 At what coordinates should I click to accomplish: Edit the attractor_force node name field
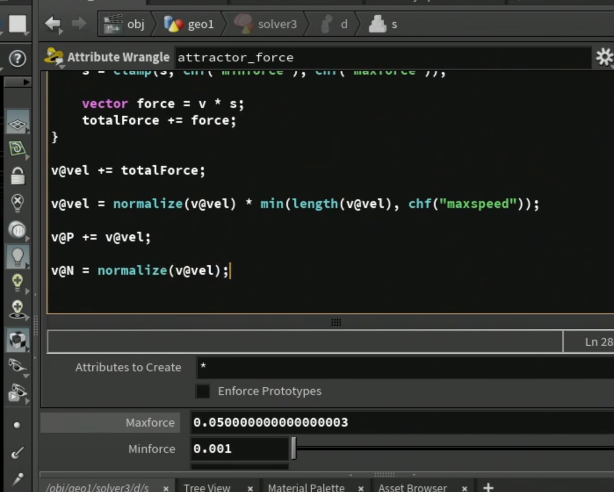click(x=382, y=57)
